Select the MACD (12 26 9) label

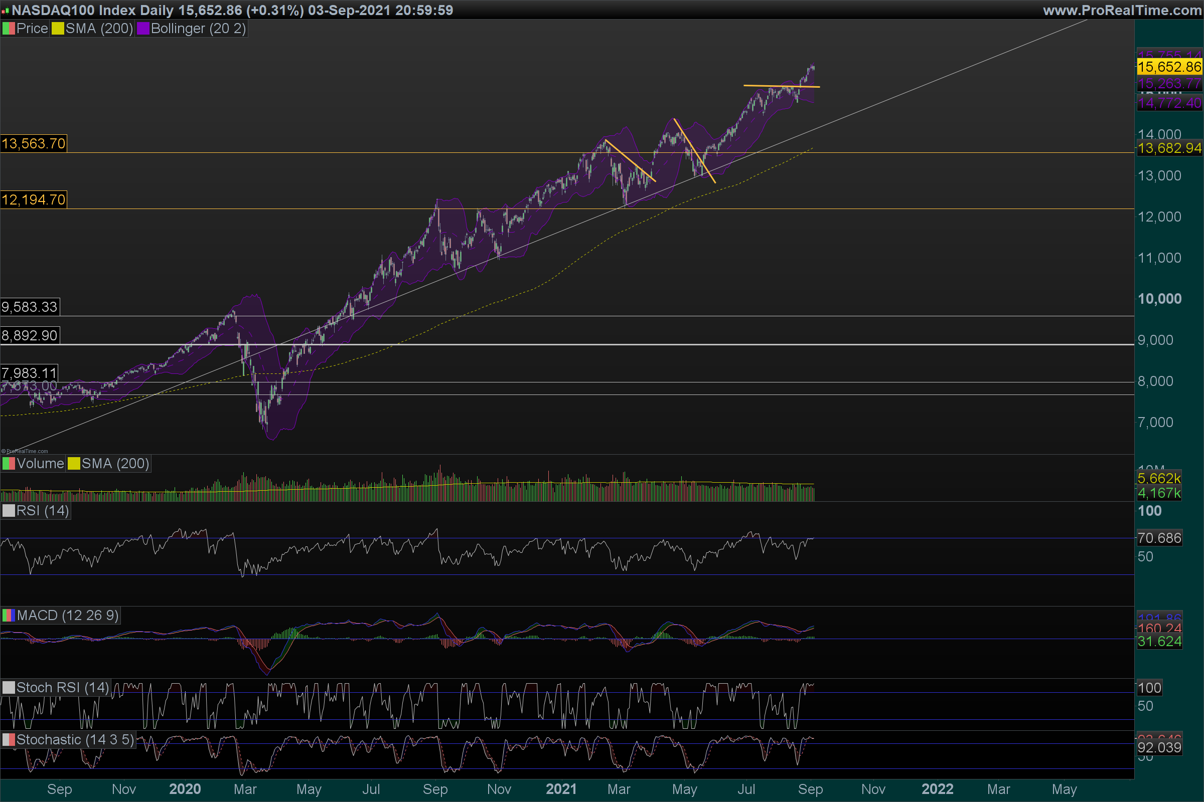(68, 616)
